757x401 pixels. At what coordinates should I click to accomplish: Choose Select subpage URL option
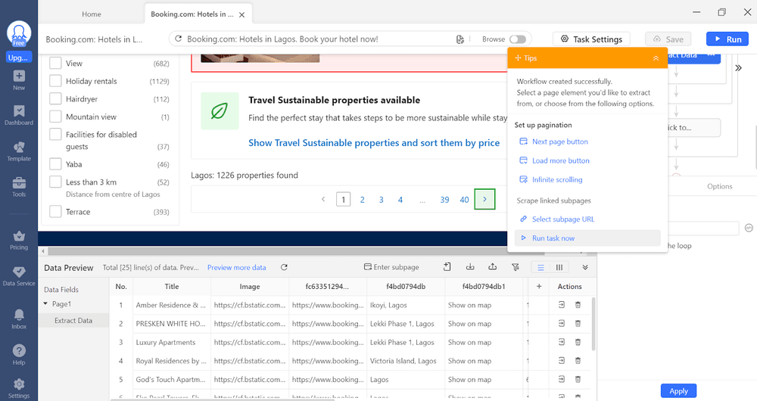[563, 219]
